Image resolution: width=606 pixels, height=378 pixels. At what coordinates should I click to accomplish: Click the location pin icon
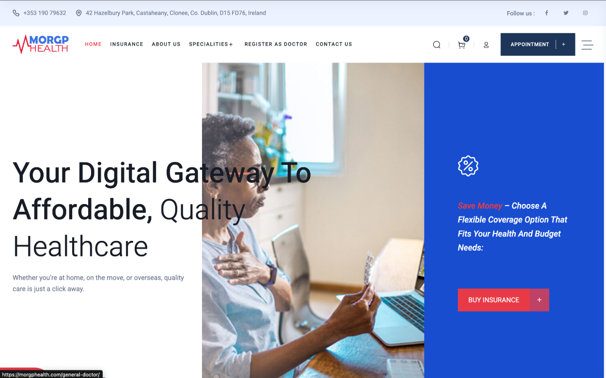pos(79,13)
